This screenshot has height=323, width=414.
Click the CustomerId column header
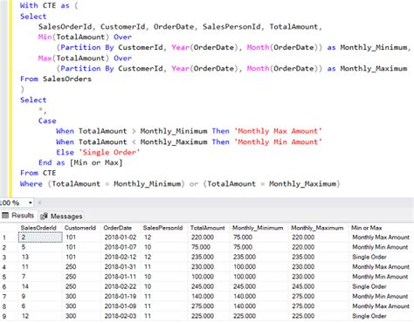click(x=80, y=228)
